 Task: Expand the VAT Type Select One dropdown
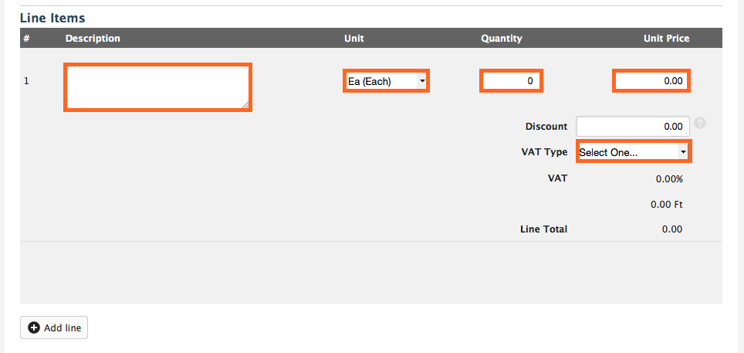coord(634,152)
